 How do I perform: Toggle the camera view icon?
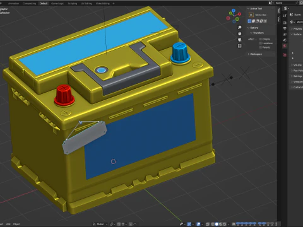[239, 40]
